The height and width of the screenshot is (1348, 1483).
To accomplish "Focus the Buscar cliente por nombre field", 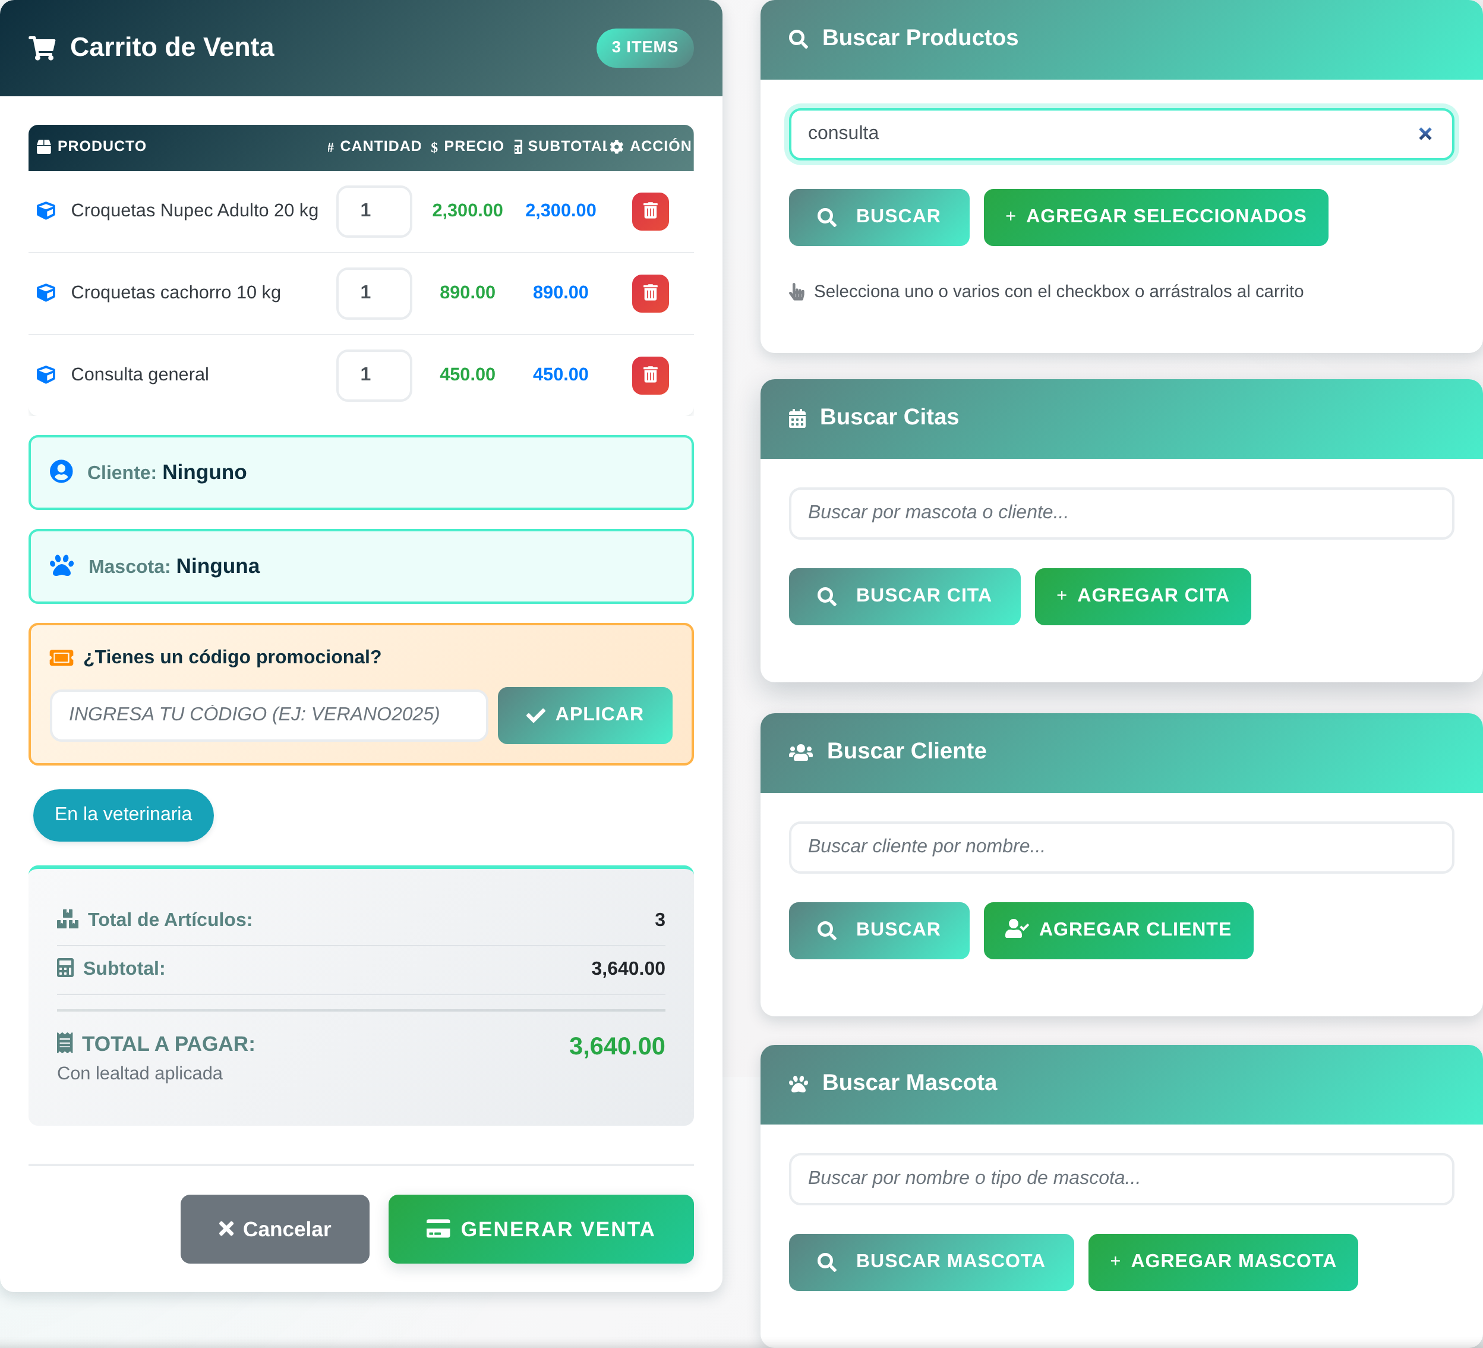I will coord(1121,847).
